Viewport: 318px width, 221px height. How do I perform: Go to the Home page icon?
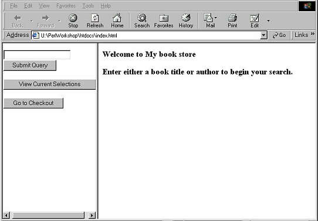tap(117, 18)
